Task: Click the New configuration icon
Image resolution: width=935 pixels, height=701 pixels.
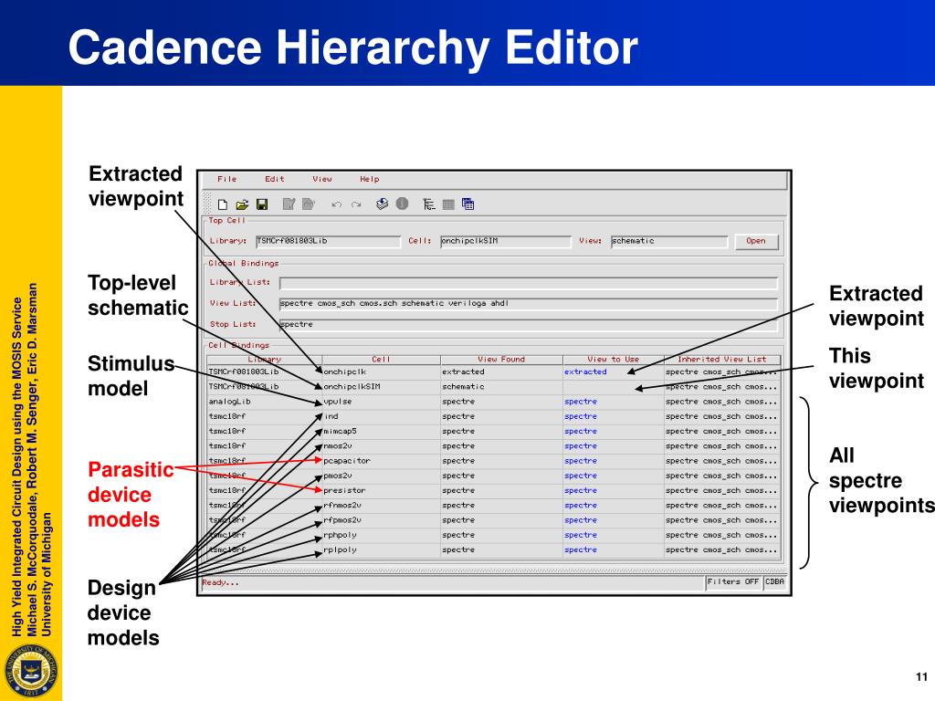Action: (223, 204)
